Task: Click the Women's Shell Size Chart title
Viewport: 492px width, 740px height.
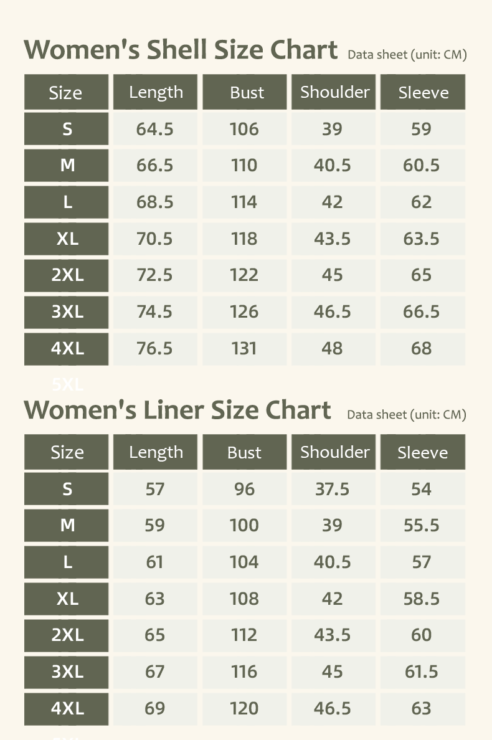Action: click(181, 50)
